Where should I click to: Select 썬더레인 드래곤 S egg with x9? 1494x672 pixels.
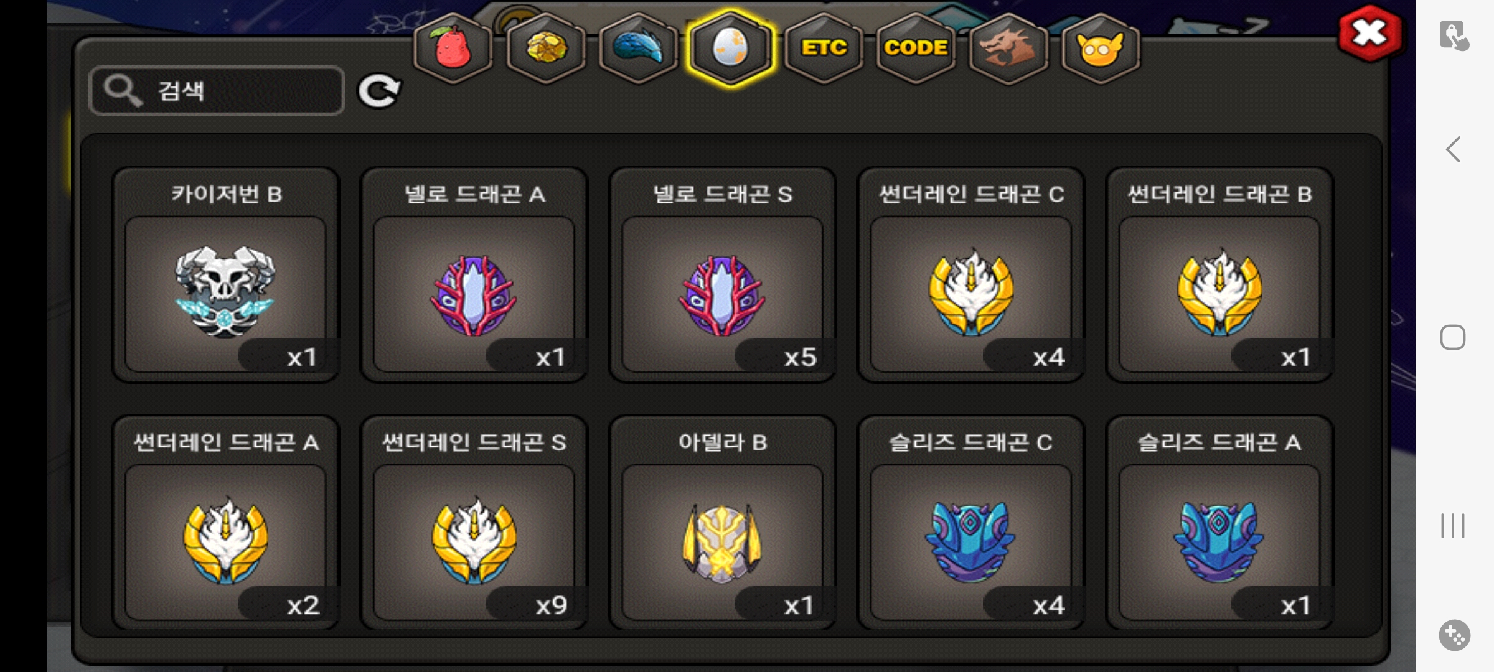click(474, 523)
